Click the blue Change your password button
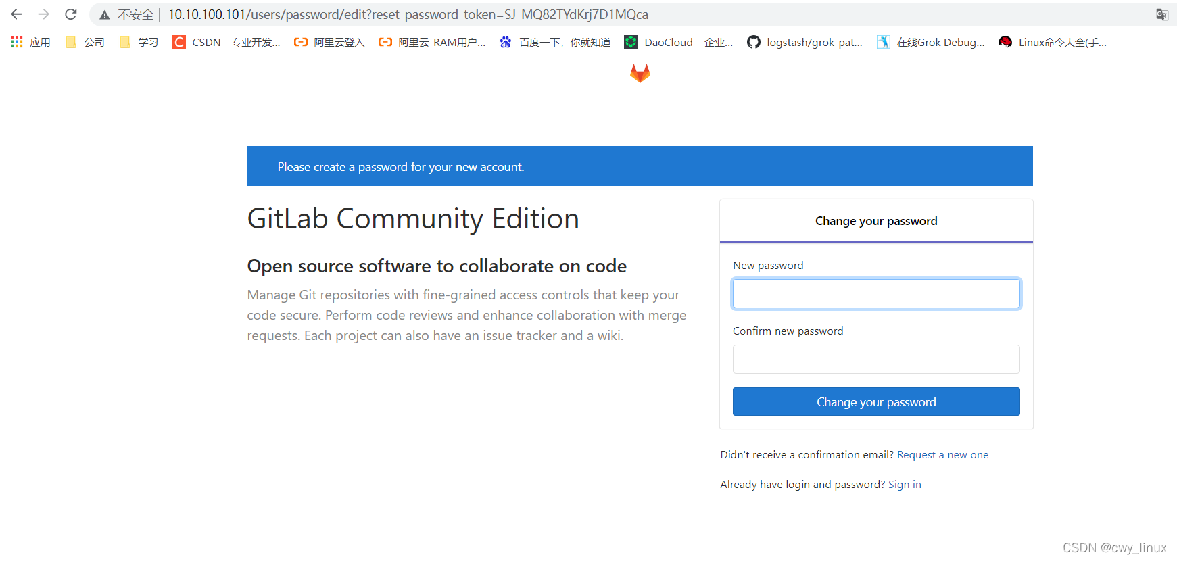The image size is (1177, 561). (876, 401)
